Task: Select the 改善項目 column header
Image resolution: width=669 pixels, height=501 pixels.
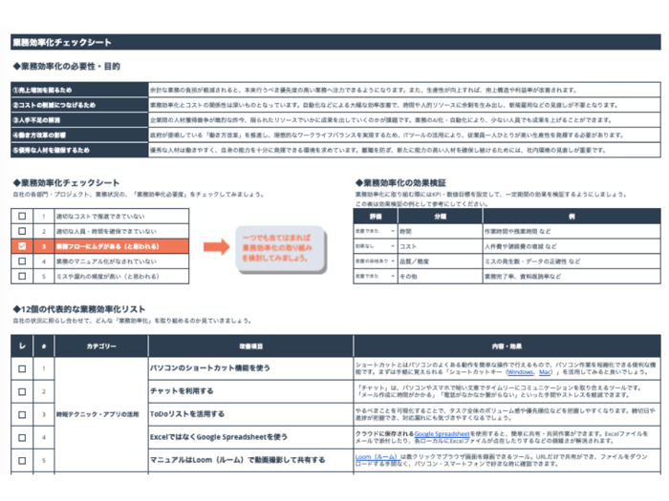Action: pos(250,345)
